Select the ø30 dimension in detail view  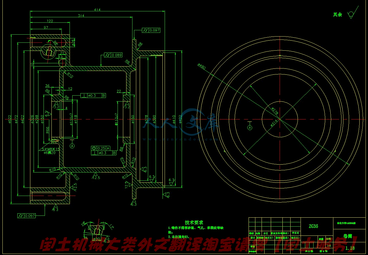click(x=97, y=239)
